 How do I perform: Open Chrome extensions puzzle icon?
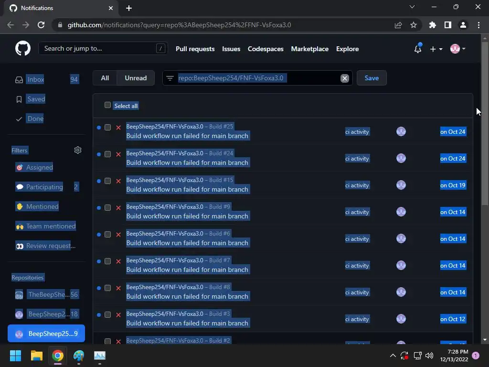click(x=433, y=25)
